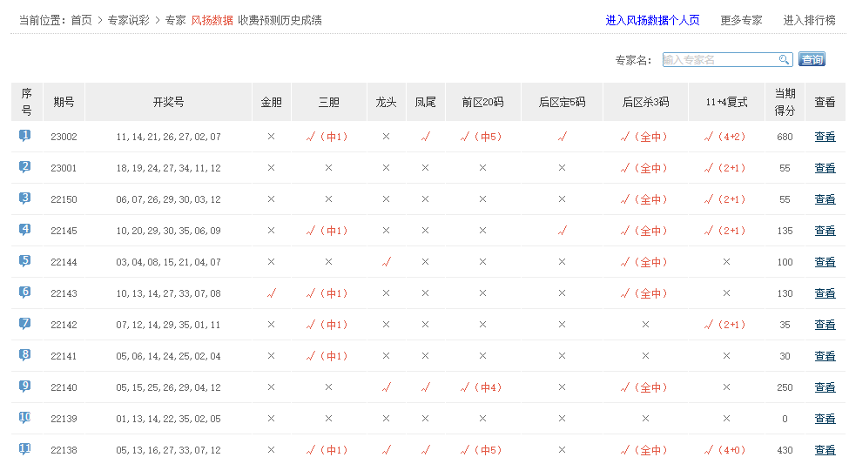Image resolution: width=849 pixels, height=464 pixels.
Task: Go to 进入排行榜 ranking link
Action: tap(809, 20)
